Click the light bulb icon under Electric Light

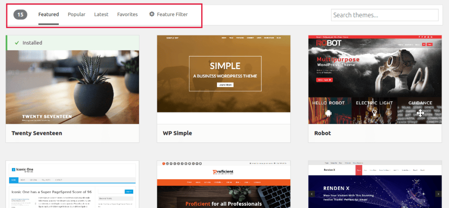pos(374,113)
